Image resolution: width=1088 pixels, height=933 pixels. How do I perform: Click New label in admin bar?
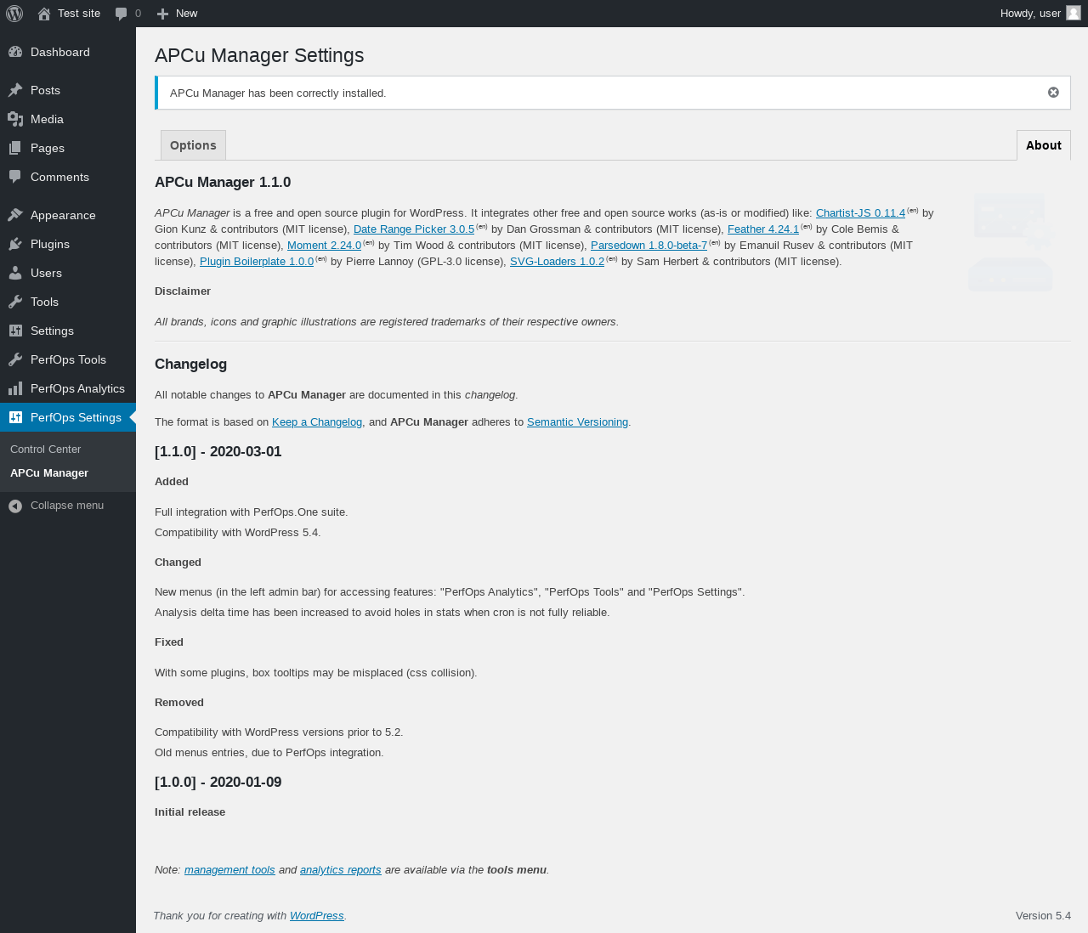pos(186,14)
